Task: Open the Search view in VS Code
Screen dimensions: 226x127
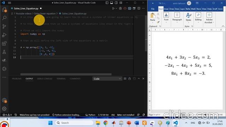Action: click(4, 18)
